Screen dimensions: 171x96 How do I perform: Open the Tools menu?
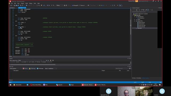(35, 3)
